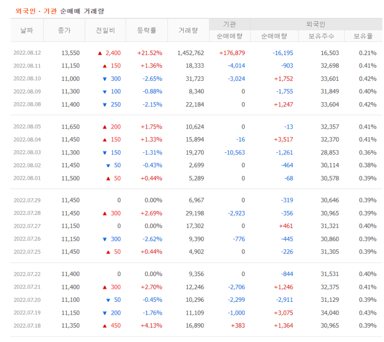The height and width of the screenshot is (342, 384).
Task: Click the blue down arrow in 2022.08.10 row
Action: 105,79
